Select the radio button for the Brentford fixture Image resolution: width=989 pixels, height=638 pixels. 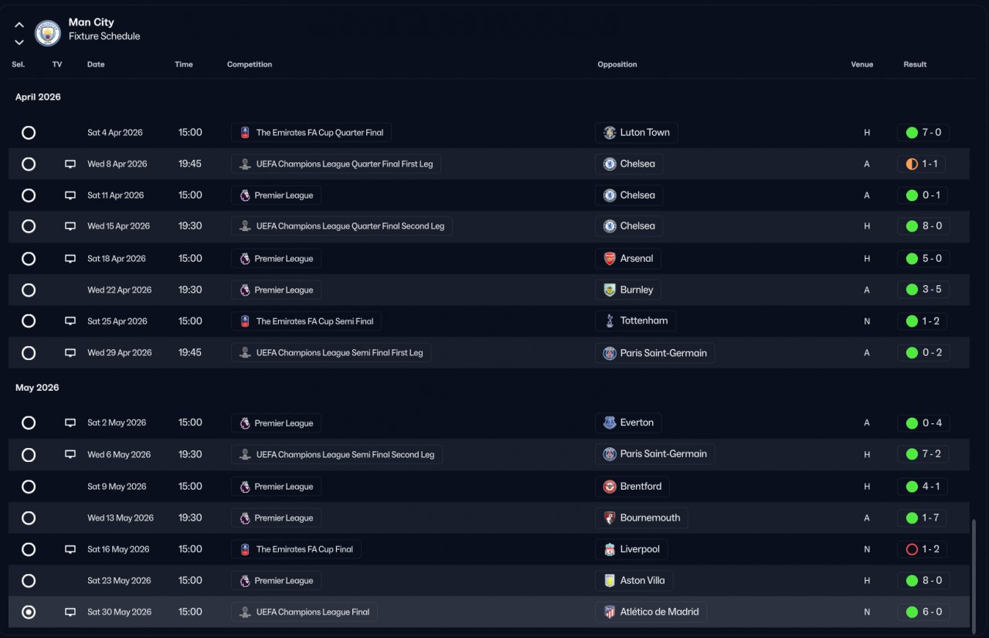pos(29,487)
